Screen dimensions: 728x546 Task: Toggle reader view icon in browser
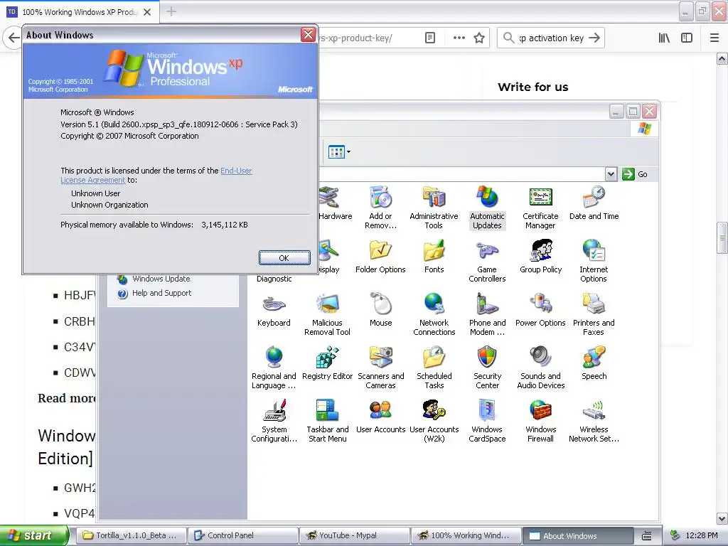pyautogui.click(x=430, y=38)
